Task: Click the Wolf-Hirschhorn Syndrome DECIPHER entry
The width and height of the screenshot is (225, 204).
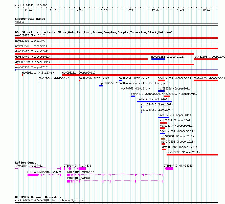Action: [x=49, y=200]
